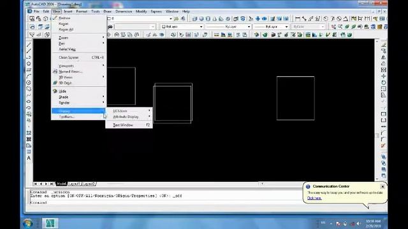Viewport: 408px width, 229px height.
Task: Click the Radius Dimension icon
Action: coord(326,18)
